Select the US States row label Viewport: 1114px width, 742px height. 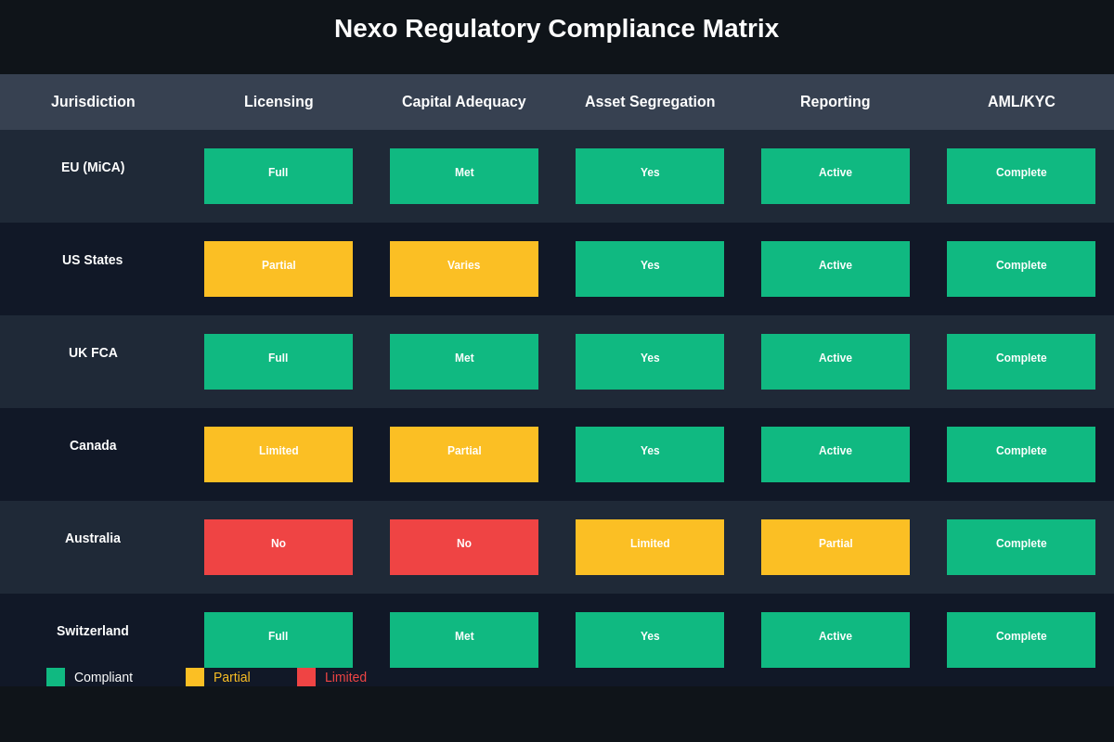93,260
